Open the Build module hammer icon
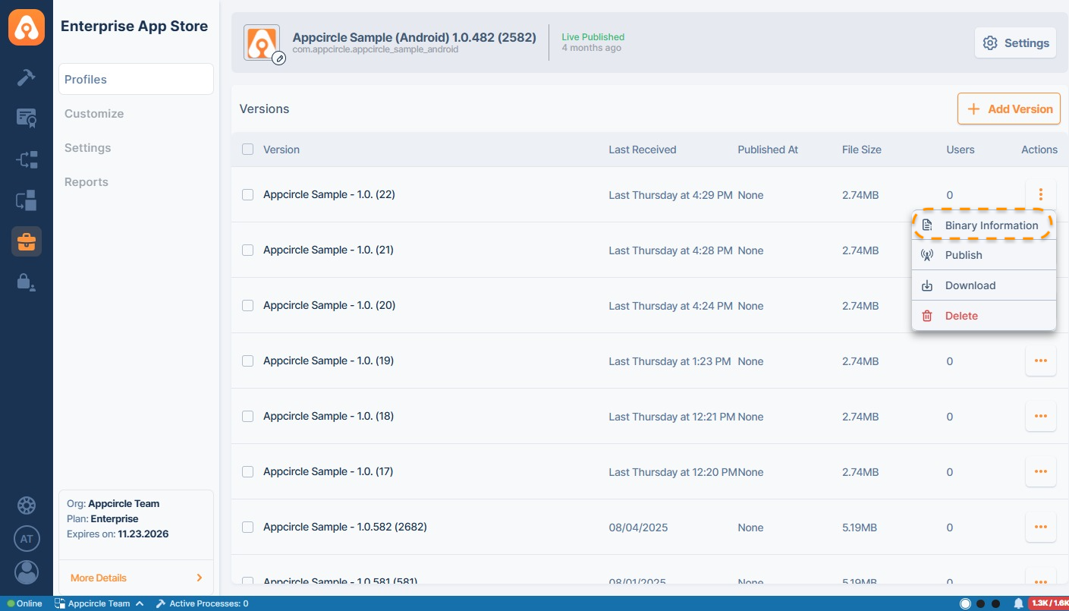Viewport: 1069px width, 611px height. coord(27,77)
